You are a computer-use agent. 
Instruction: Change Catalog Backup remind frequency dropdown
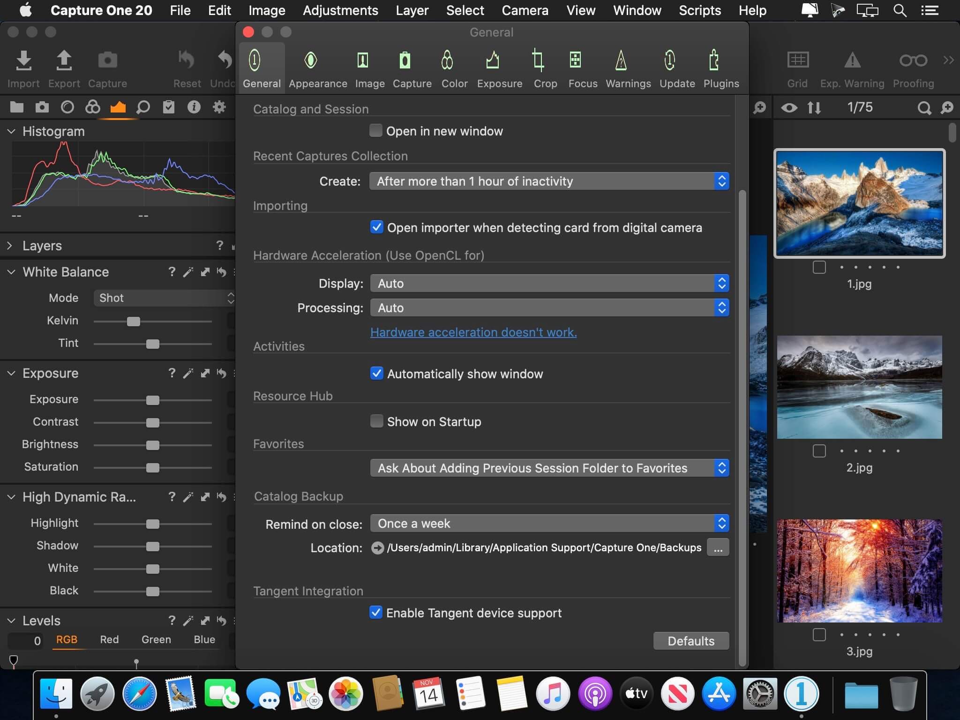[x=548, y=523]
